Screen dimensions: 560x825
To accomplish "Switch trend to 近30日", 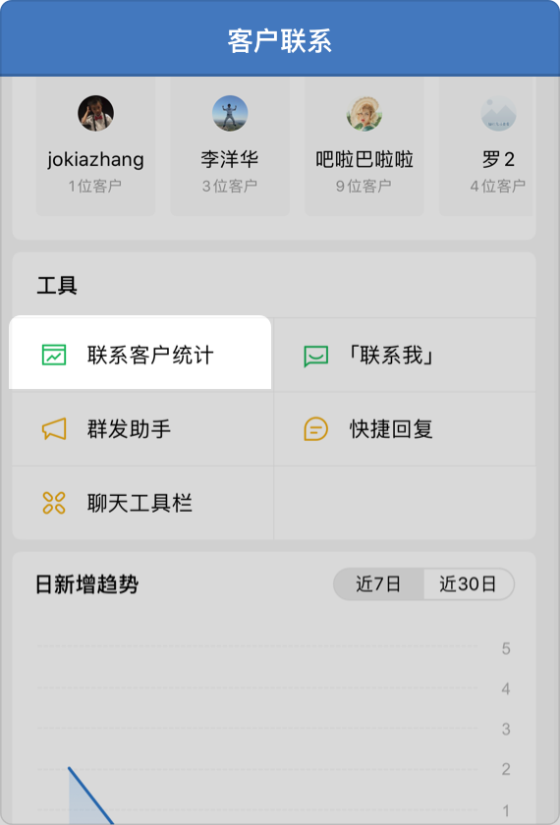I will (x=469, y=584).
